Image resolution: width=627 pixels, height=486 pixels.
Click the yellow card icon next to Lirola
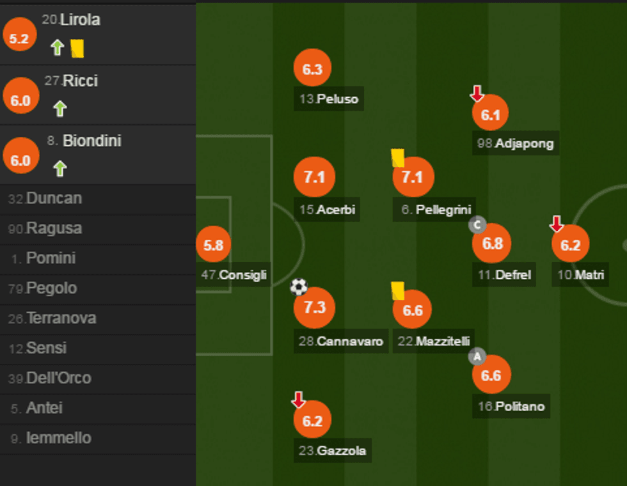pyautogui.click(x=77, y=47)
